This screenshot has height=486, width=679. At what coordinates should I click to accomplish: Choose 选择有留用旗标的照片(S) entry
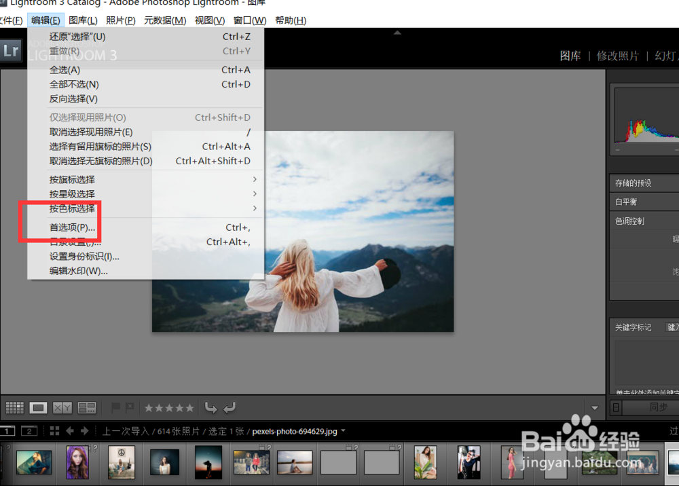(145, 147)
